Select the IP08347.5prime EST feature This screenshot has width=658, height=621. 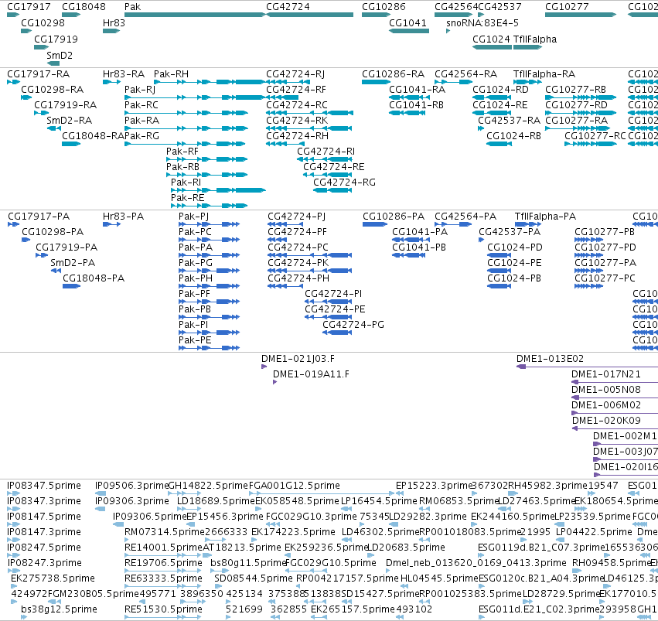pos(13,493)
